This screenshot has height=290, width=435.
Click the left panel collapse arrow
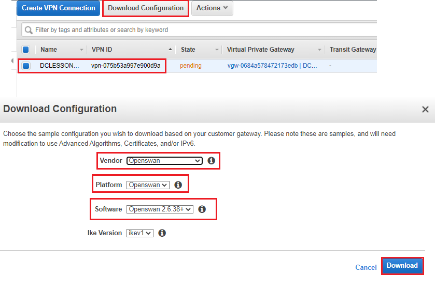pos(12,60)
